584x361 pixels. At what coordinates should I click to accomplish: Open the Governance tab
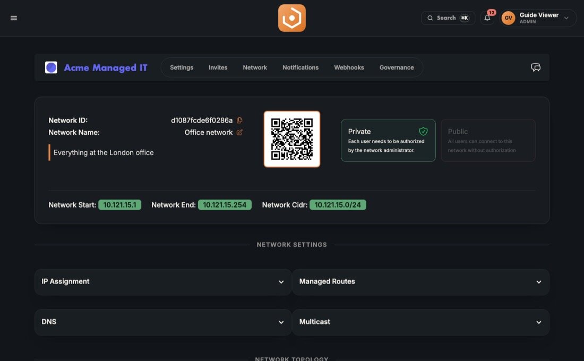click(x=396, y=67)
